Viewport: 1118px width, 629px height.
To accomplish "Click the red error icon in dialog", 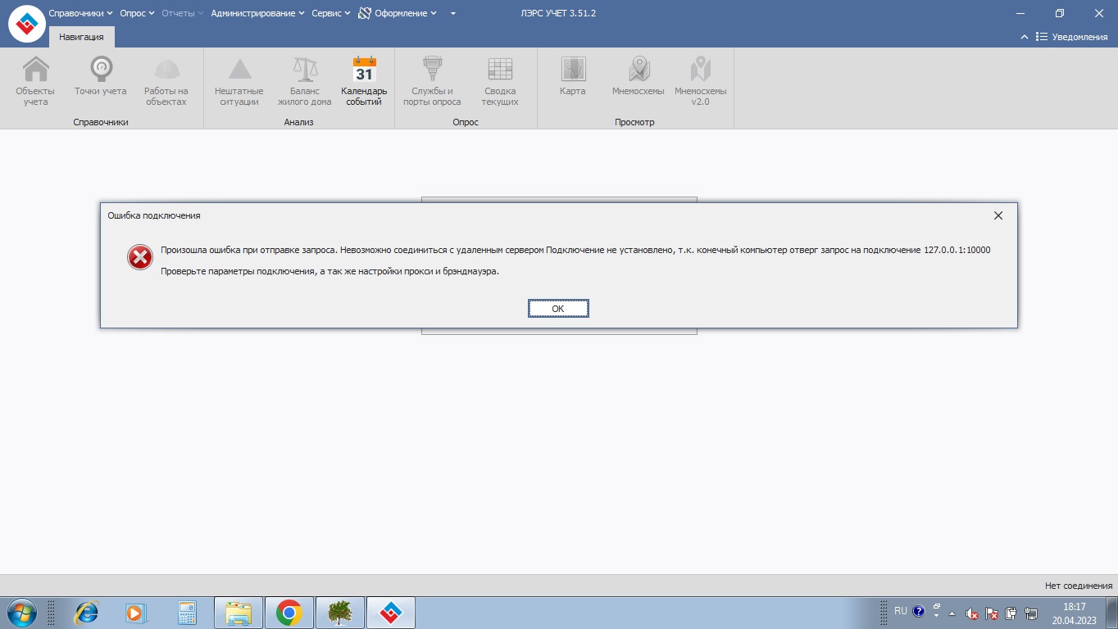I will pyautogui.click(x=140, y=258).
